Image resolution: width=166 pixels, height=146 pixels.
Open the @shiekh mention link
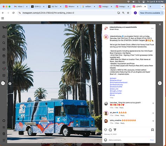click(113, 78)
